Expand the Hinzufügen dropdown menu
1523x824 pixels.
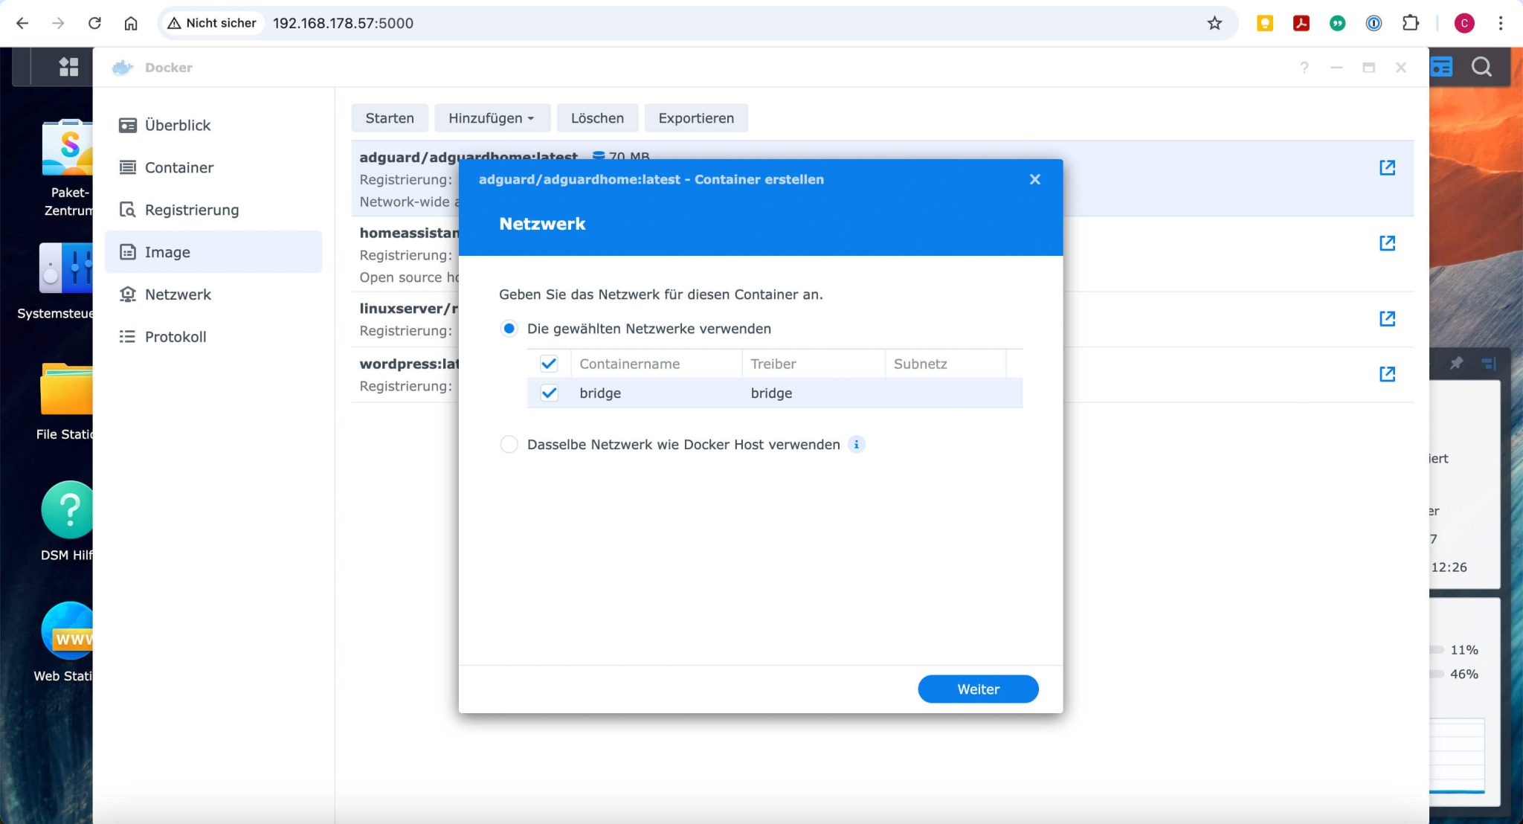click(x=492, y=118)
